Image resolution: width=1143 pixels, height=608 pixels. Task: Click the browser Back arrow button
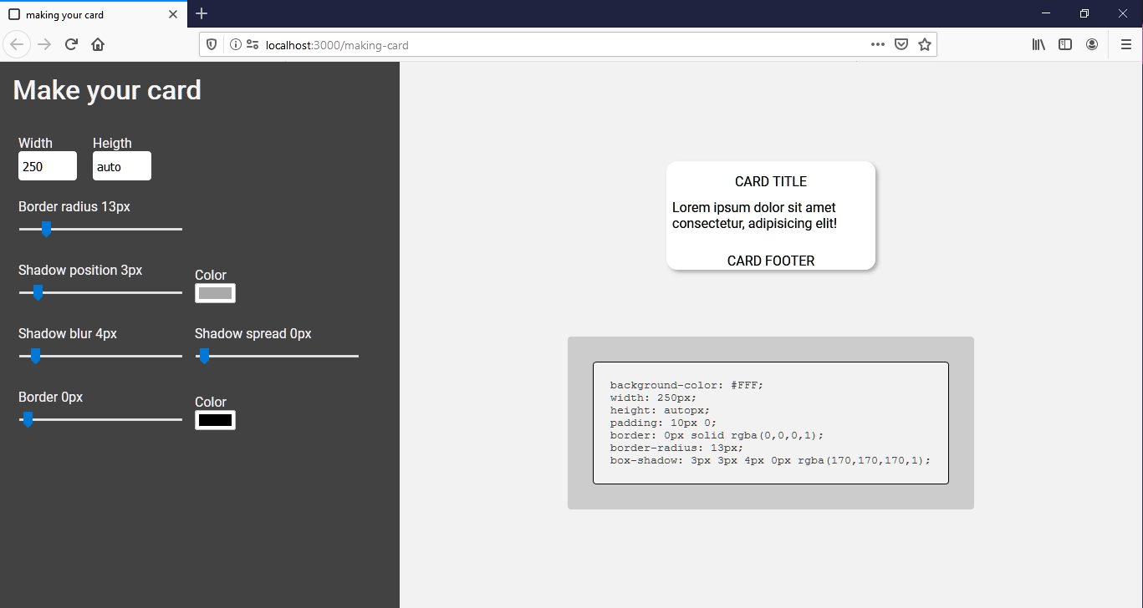[x=18, y=44]
